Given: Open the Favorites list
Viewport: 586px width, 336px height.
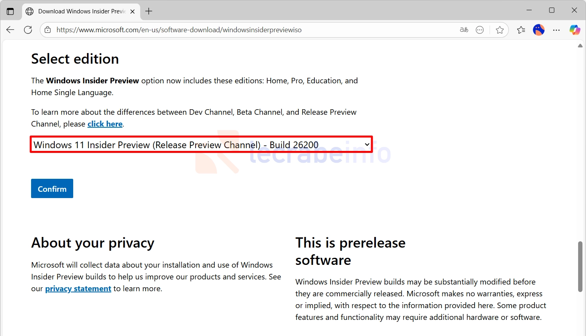Looking at the screenshot, I should pyautogui.click(x=521, y=30).
